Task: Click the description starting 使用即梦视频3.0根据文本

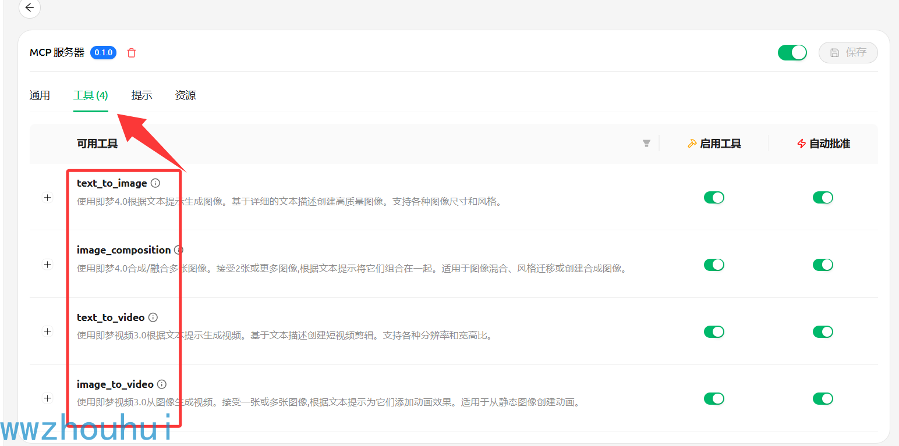Action: click(x=285, y=336)
